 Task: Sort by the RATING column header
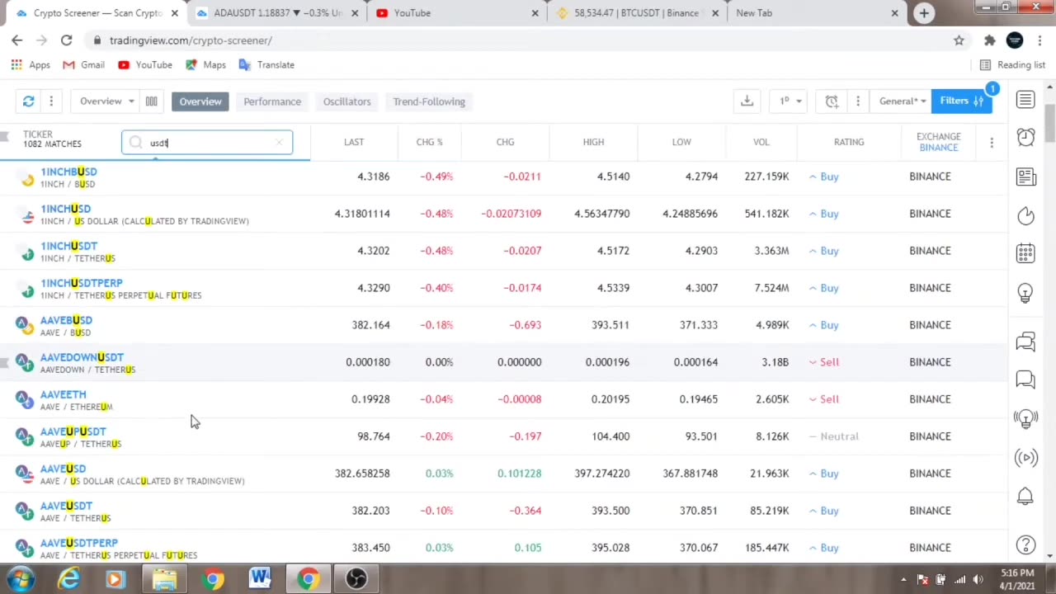(x=849, y=142)
